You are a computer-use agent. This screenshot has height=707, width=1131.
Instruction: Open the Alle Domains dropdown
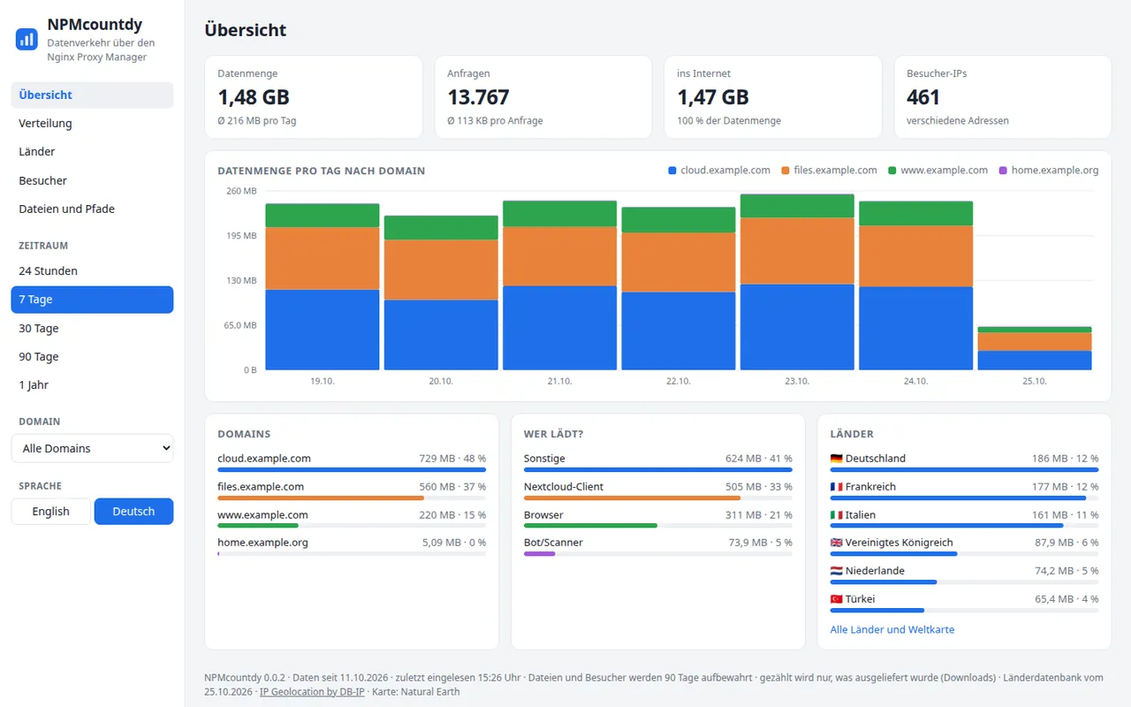[x=92, y=448]
